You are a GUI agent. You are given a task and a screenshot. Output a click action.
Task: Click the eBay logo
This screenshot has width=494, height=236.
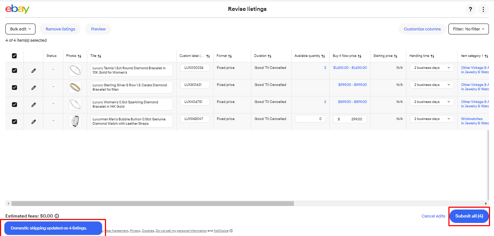coord(17,9)
